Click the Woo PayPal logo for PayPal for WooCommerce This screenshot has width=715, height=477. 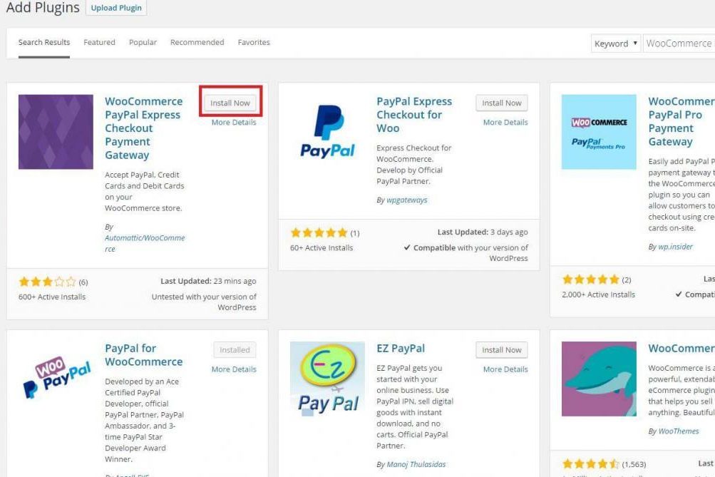56,379
